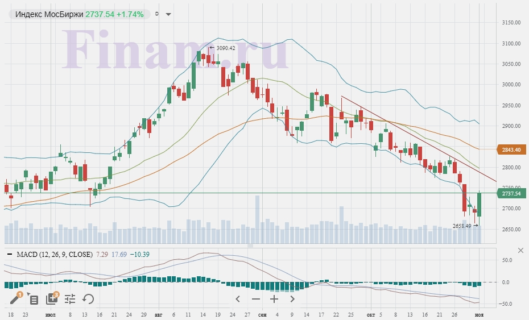The height and width of the screenshot is (320, 529).
Task: Click the MACD (12, 26, 9, CLOSE) title
Action: pos(55,255)
